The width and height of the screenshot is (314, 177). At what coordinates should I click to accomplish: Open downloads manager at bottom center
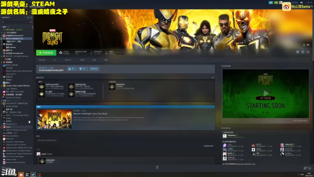(x=157, y=168)
